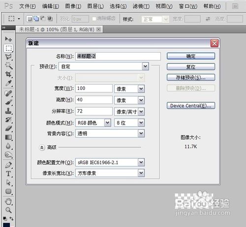The image size is (246, 227).
Task: Choose New Selection mode in options bar
Action: pos(30,19)
